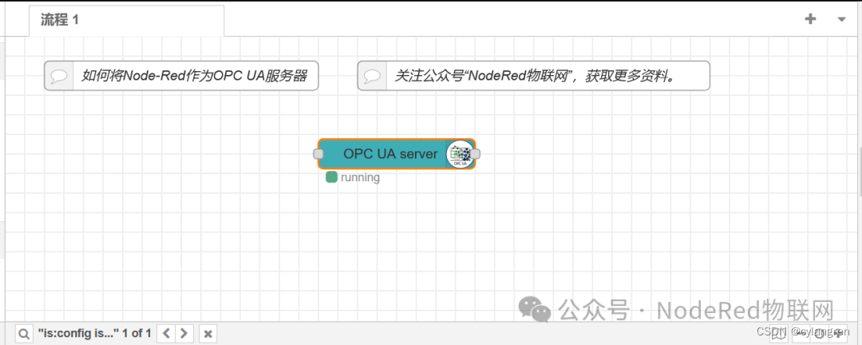Image resolution: width=862 pixels, height=345 pixels.
Task: Select the comment node mentioning 公众号
Action: click(534, 75)
